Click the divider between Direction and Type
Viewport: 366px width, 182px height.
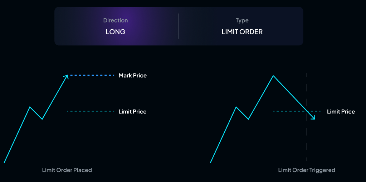[x=179, y=26]
